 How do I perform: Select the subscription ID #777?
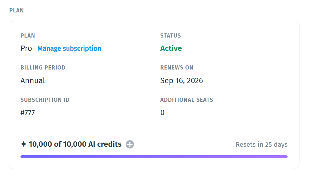click(x=28, y=113)
